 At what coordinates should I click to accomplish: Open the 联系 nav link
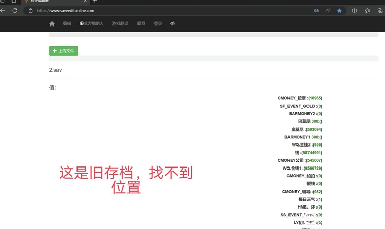pyautogui.click(x=141, y=24)
